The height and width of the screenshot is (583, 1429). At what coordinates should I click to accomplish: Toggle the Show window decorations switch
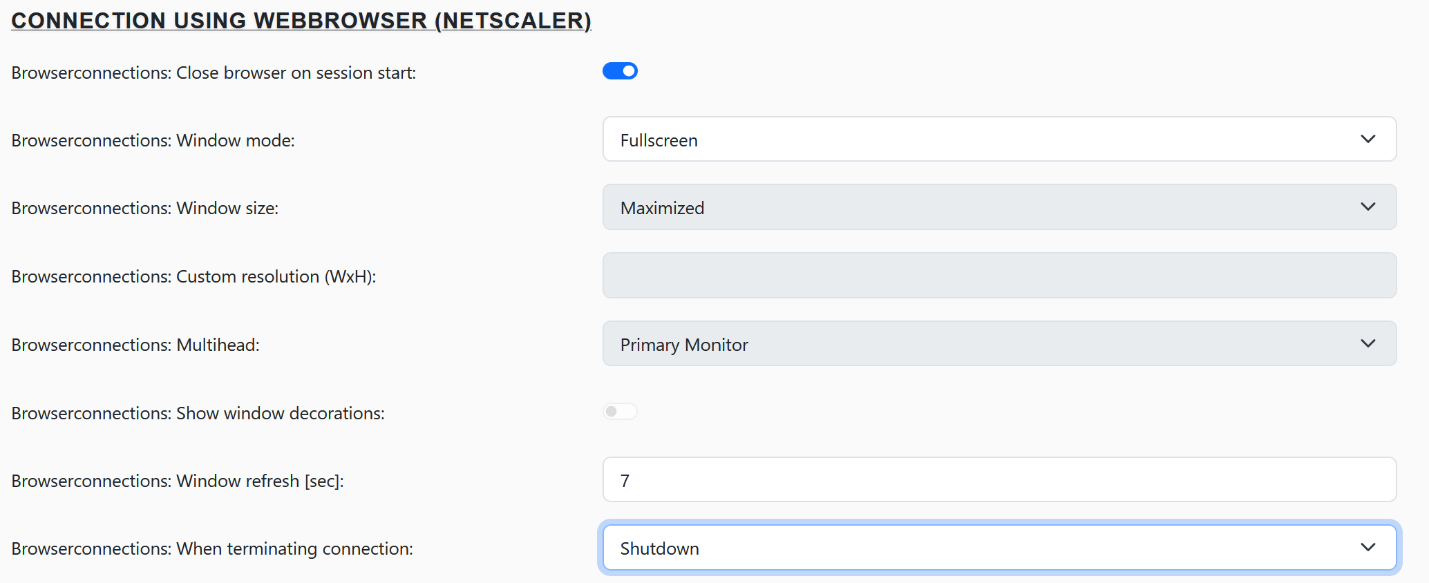(x=620, y=412)
